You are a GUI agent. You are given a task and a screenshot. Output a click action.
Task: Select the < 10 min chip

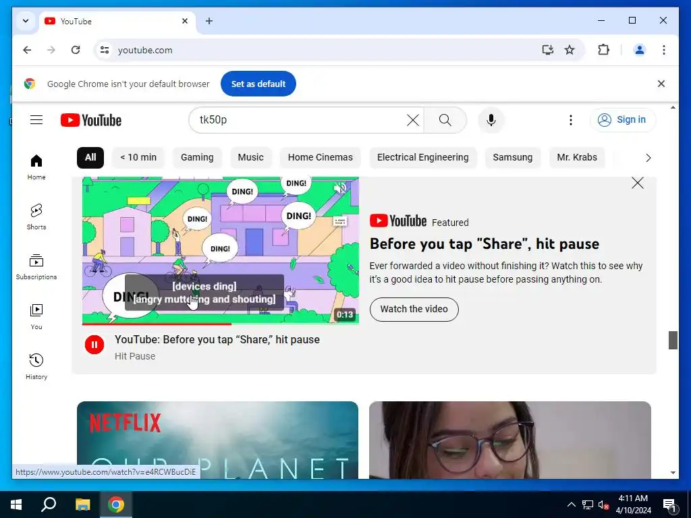138,157
